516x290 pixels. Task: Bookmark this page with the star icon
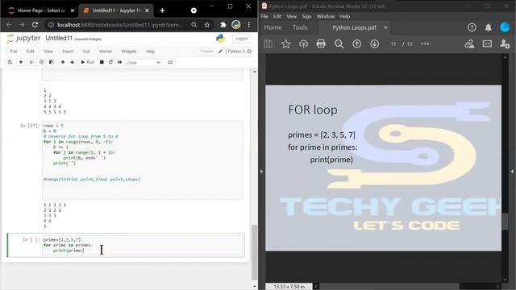(x=207, y=25)
